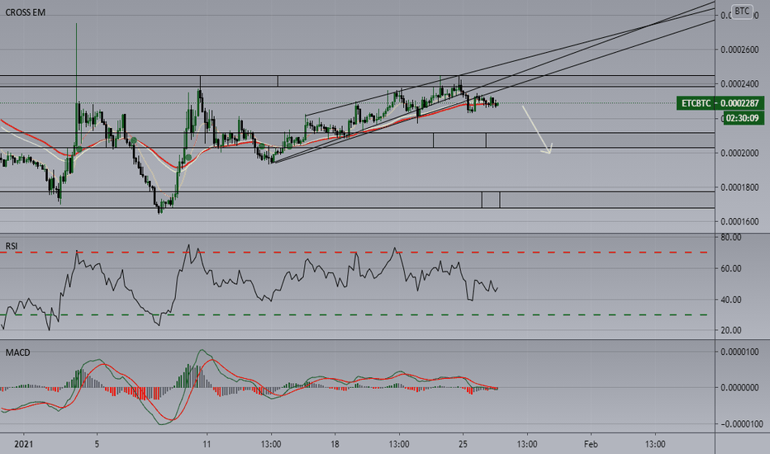This screenshot has height=454, width=770.
Task: Click the 0.0000100 MACD scale value
Action: [x=739, y=352]
